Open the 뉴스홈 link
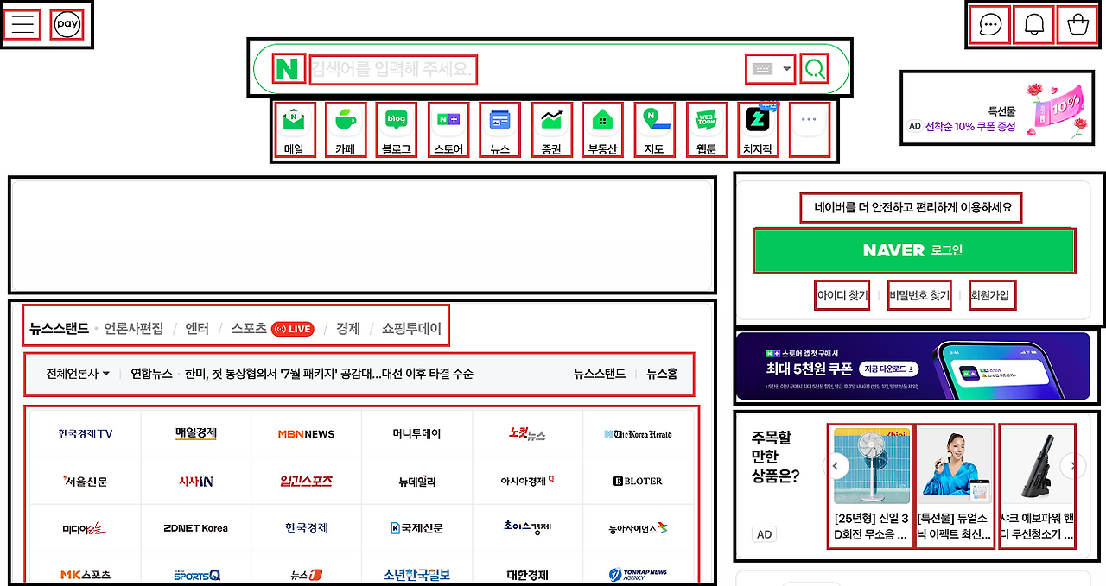The image size is (1106, 586). [662, 374]
